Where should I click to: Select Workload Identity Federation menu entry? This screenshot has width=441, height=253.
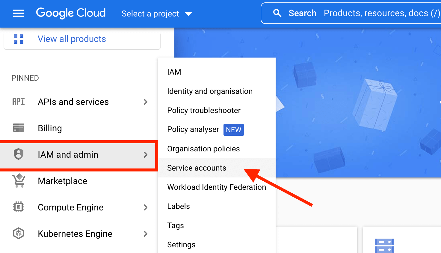tap(217, 187)
